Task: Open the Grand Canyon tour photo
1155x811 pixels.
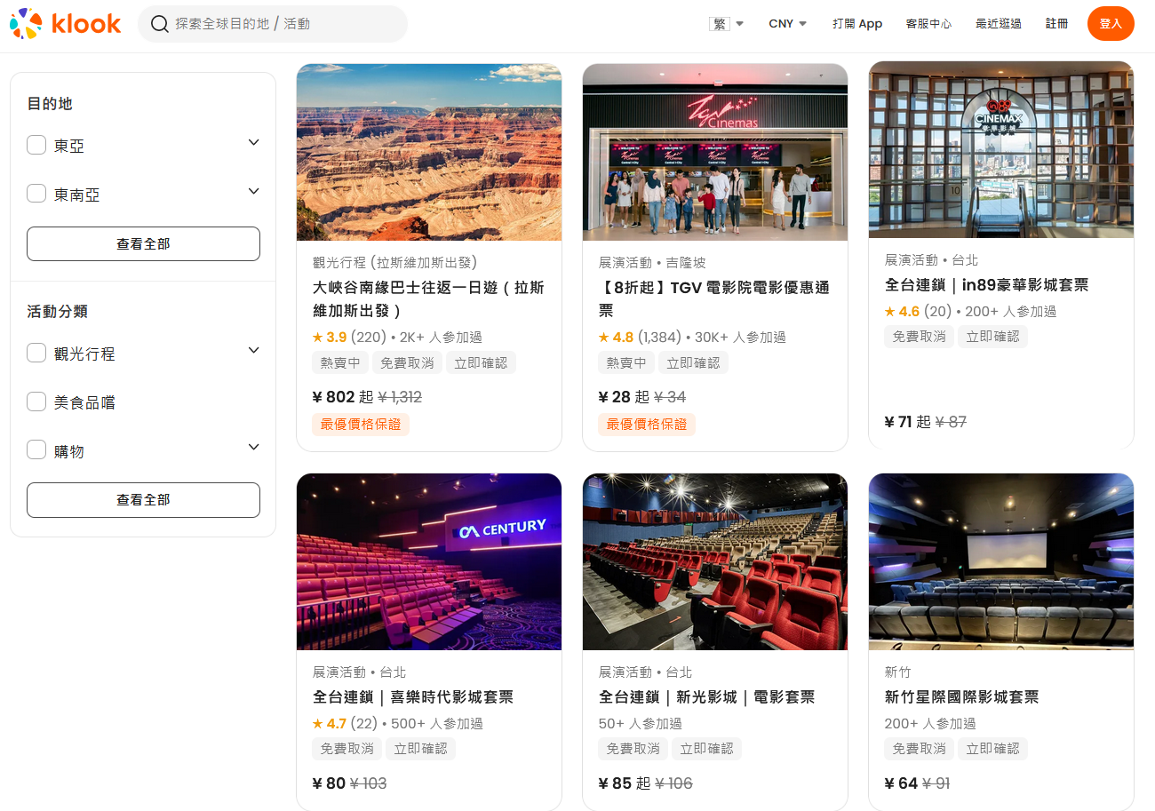Action: click(x=429, y=152)
